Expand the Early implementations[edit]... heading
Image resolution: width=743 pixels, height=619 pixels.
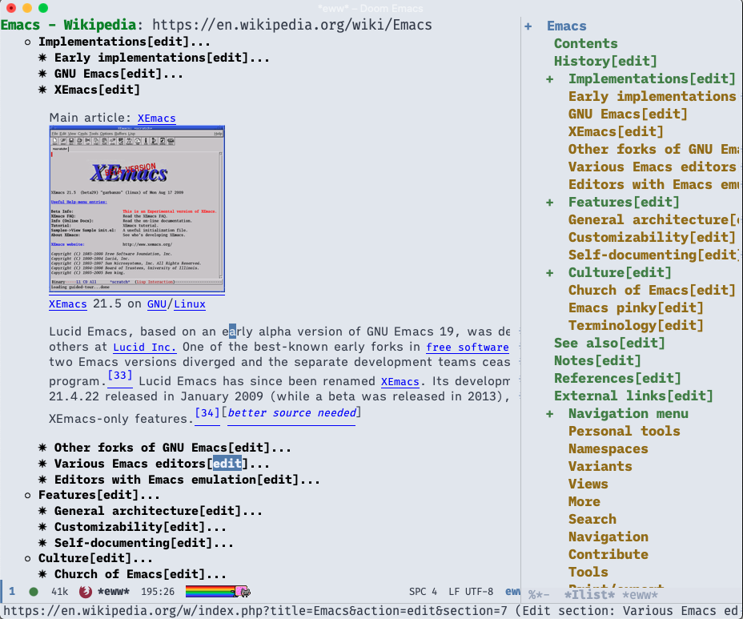[x=162, y=58]
